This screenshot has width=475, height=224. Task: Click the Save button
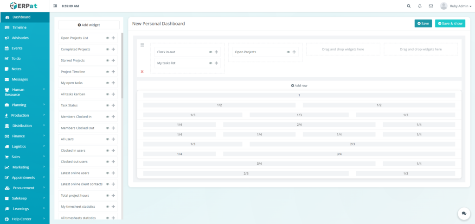pyautogui.click(x=423, y=24)
